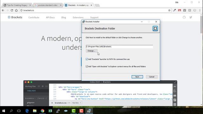Close the youtube standard video tab
The height and width of the screenshot is (114, 203).
(61, 5)
